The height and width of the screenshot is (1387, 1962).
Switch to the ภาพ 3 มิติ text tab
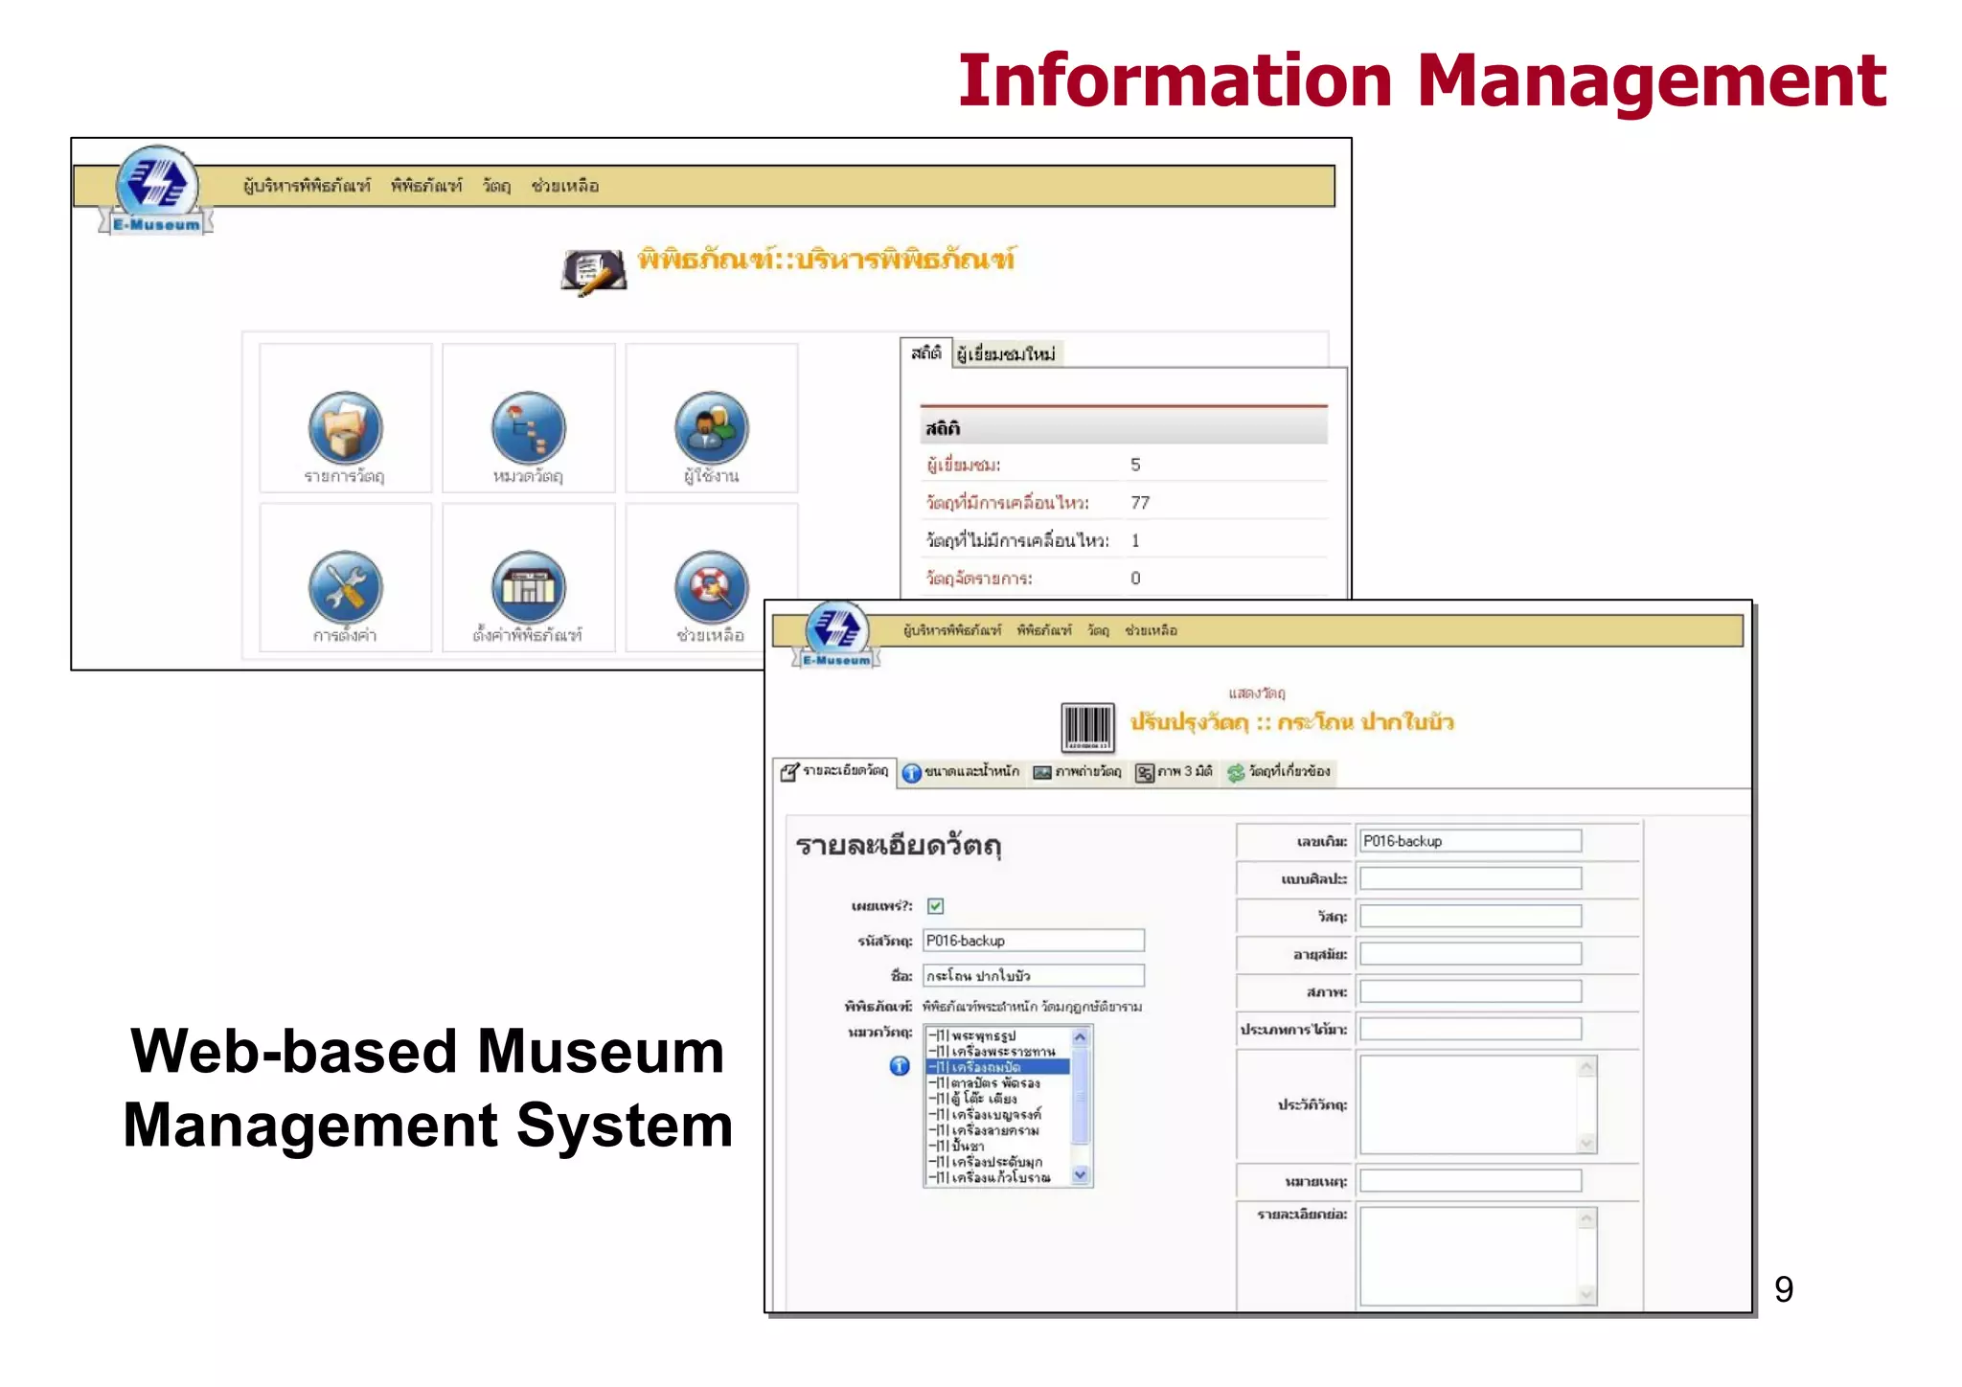coord(1185,771)
